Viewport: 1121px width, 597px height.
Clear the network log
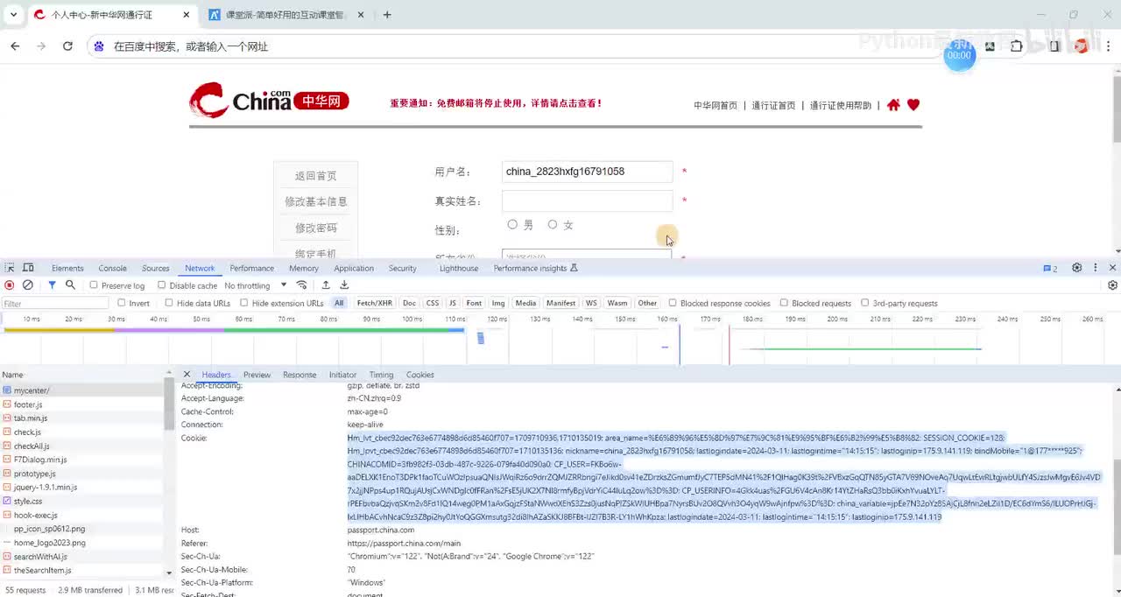point(28,285)
